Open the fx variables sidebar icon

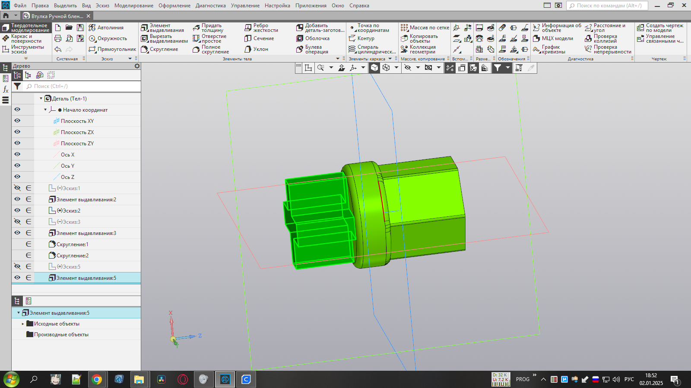point(6,89)
